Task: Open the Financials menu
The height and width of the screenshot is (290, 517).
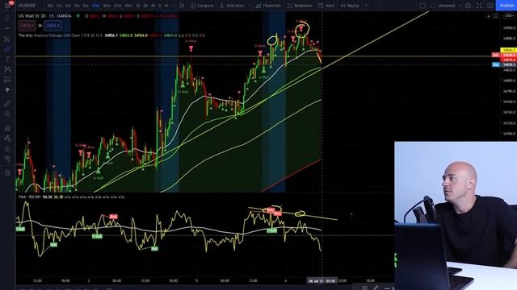Action: pos(268,6)
